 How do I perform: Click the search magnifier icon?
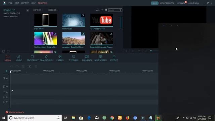point(120,10)
